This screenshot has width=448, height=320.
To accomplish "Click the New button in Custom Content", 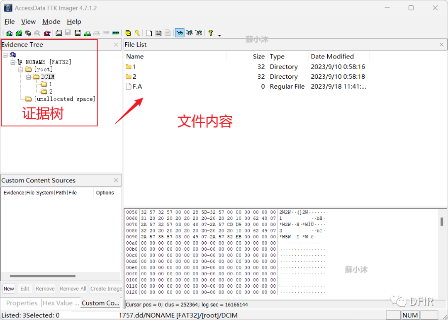I will (9, 289).
